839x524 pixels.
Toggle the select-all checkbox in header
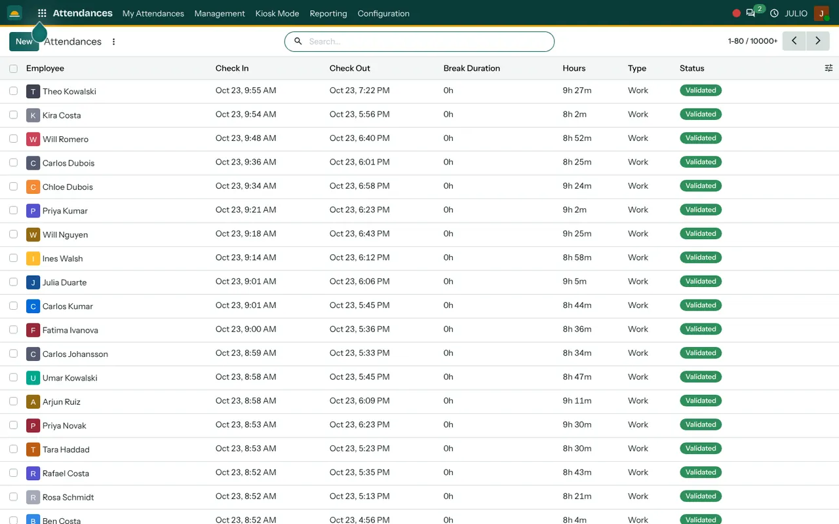click(x=13, y=68)
